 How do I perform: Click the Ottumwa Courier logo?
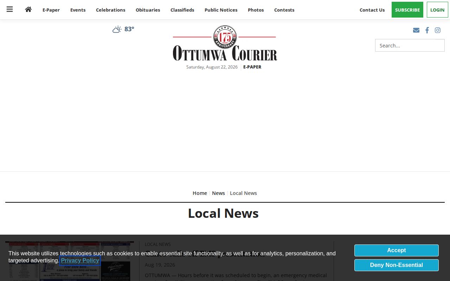coord(225,43)
